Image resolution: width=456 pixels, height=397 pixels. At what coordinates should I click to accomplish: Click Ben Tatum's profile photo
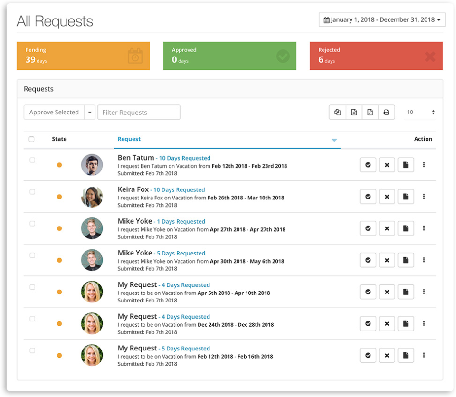point(92,165)
